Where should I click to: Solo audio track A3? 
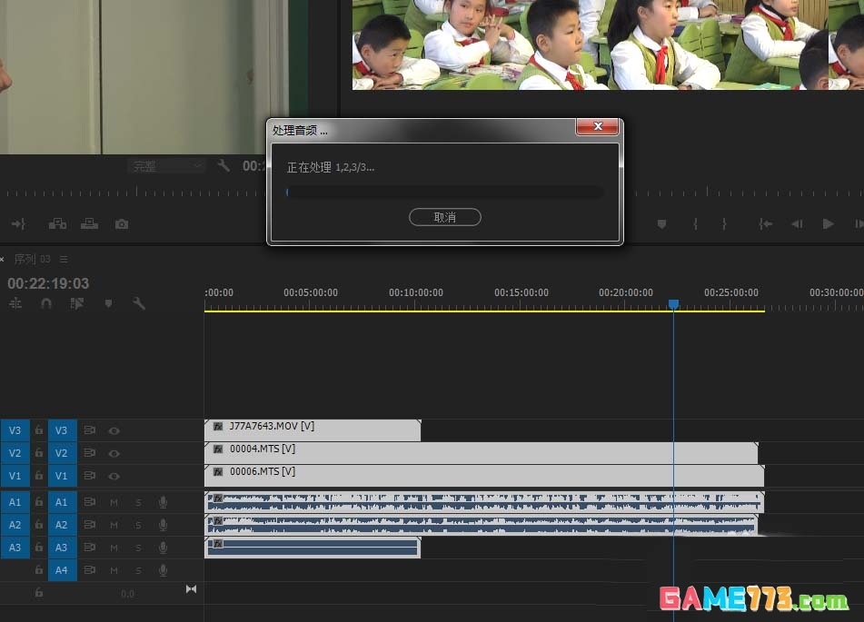[x=138, y=548]
